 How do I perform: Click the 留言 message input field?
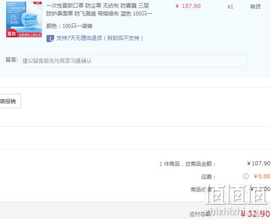[x=134, y=61]
